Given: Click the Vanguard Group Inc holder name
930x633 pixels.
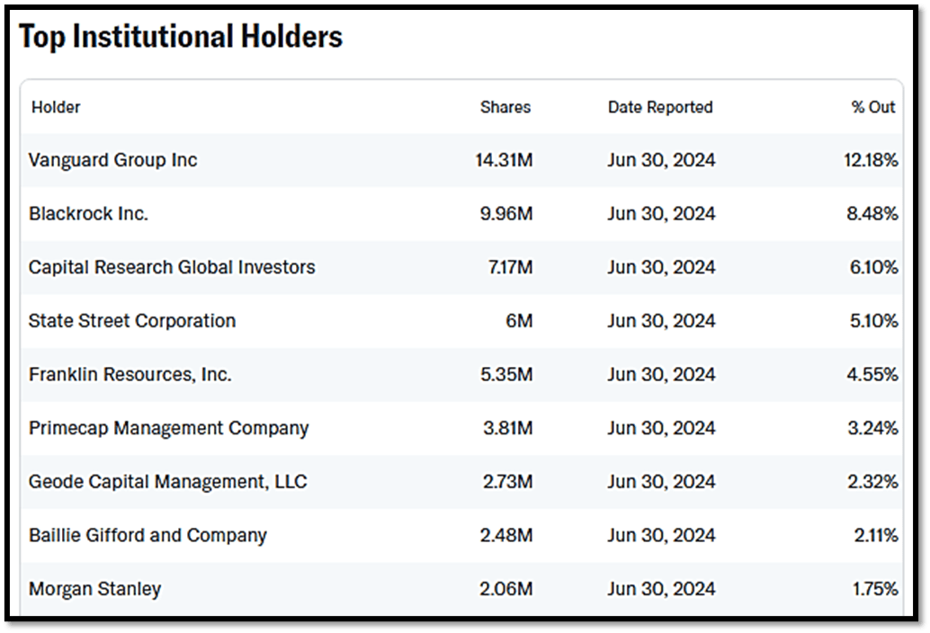Looking at the screenshot, I should 112,160.
